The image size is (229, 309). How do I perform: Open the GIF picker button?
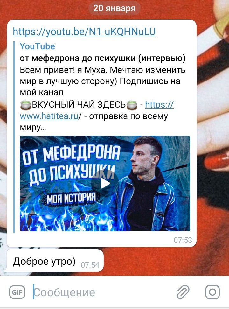click(17, 292)
